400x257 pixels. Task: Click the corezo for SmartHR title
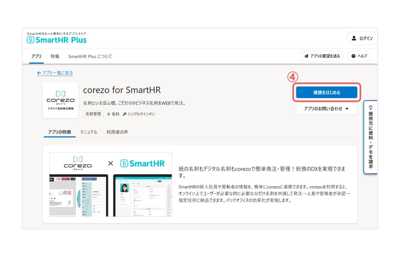122,90
